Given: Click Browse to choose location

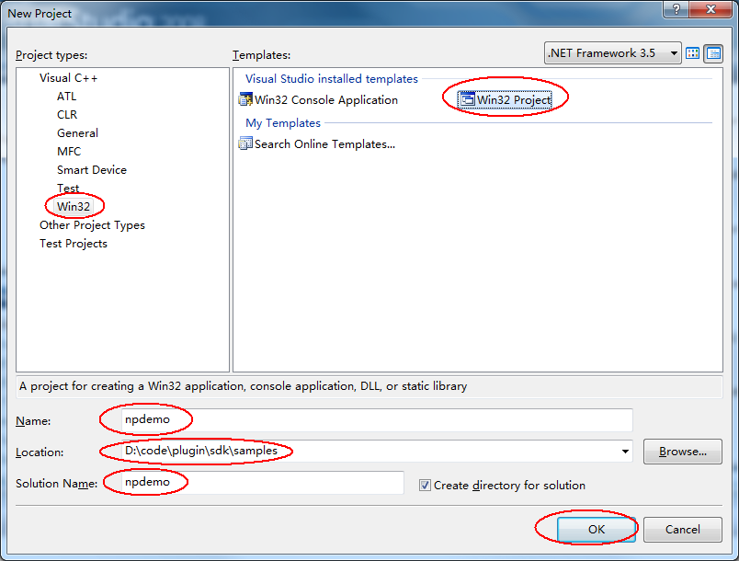Looking at the screenshot, I should [682, 452].
